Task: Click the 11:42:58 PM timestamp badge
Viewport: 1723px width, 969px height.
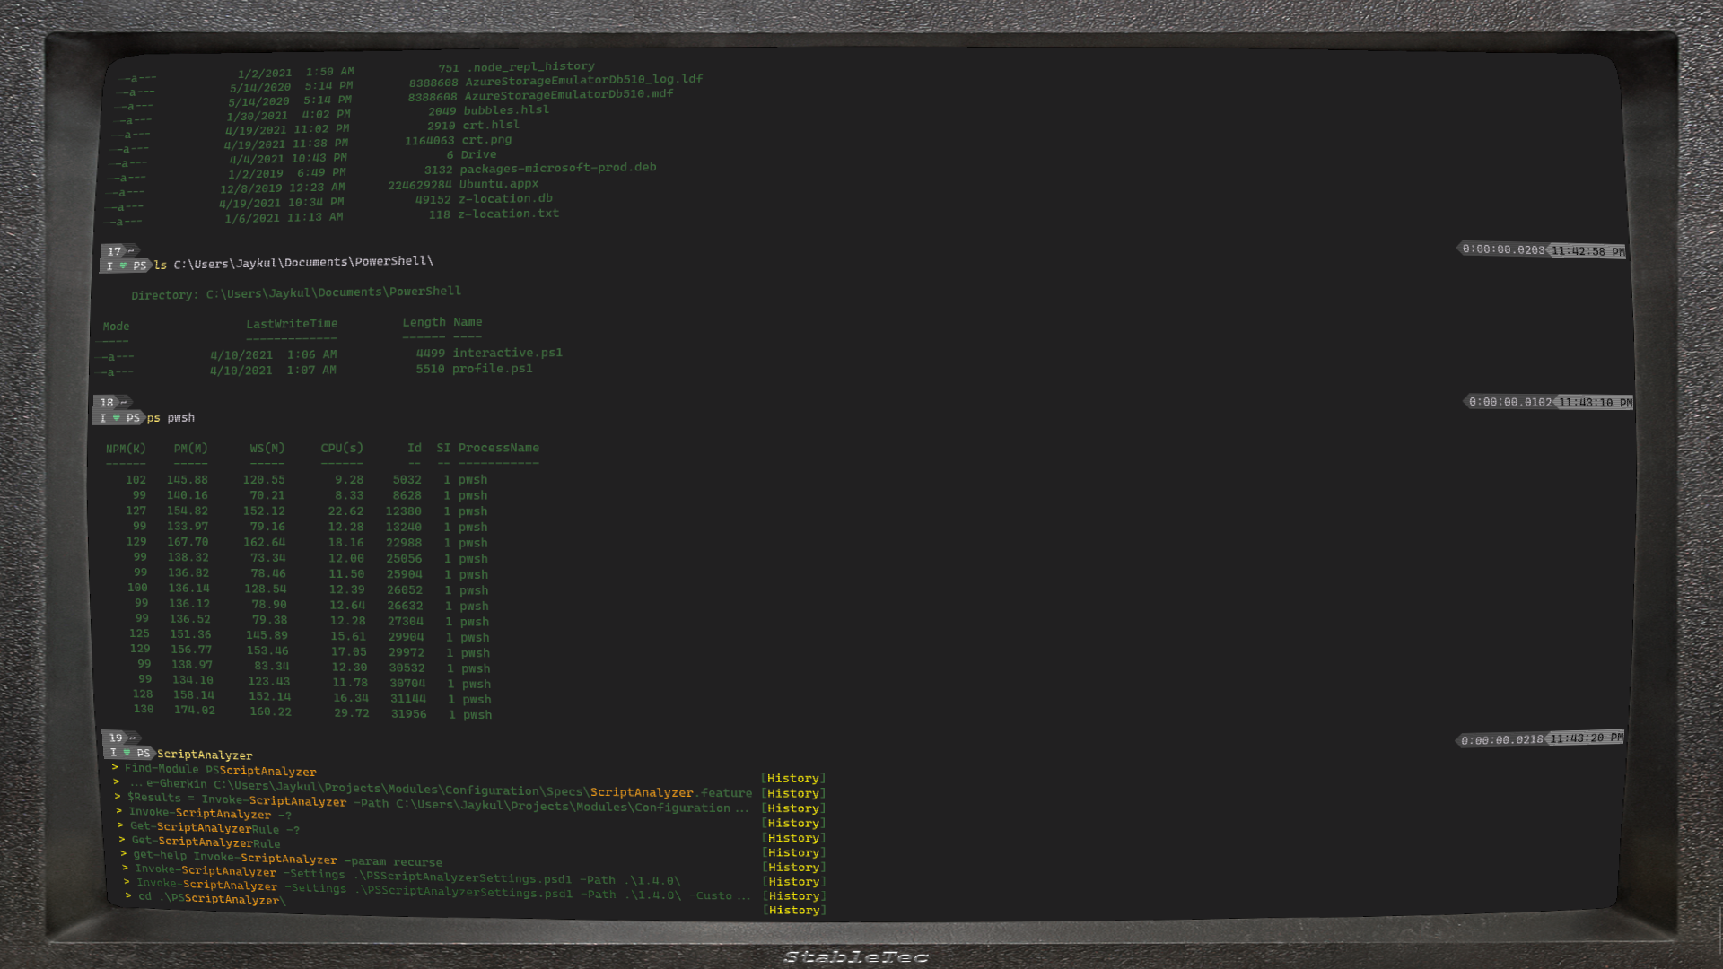Action: point(1587,251)
